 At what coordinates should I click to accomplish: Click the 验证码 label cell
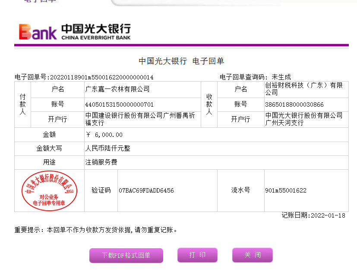point(101,190)
